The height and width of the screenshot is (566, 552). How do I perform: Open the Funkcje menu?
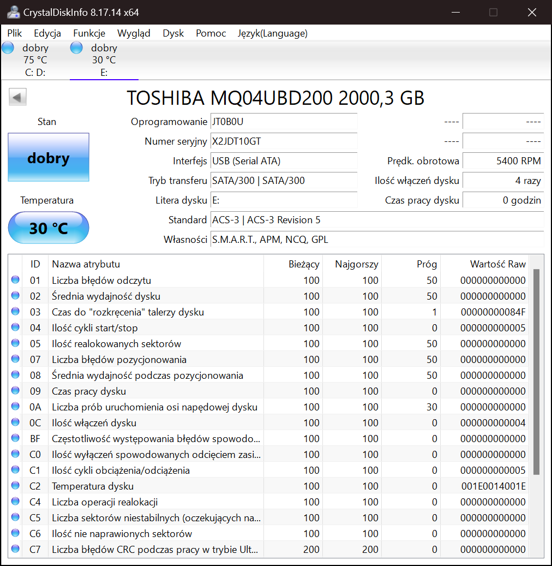pos(89,33)
